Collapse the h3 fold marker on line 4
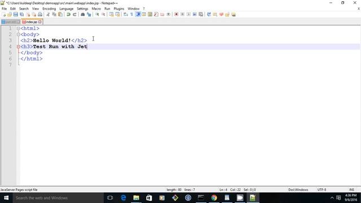 18,47
